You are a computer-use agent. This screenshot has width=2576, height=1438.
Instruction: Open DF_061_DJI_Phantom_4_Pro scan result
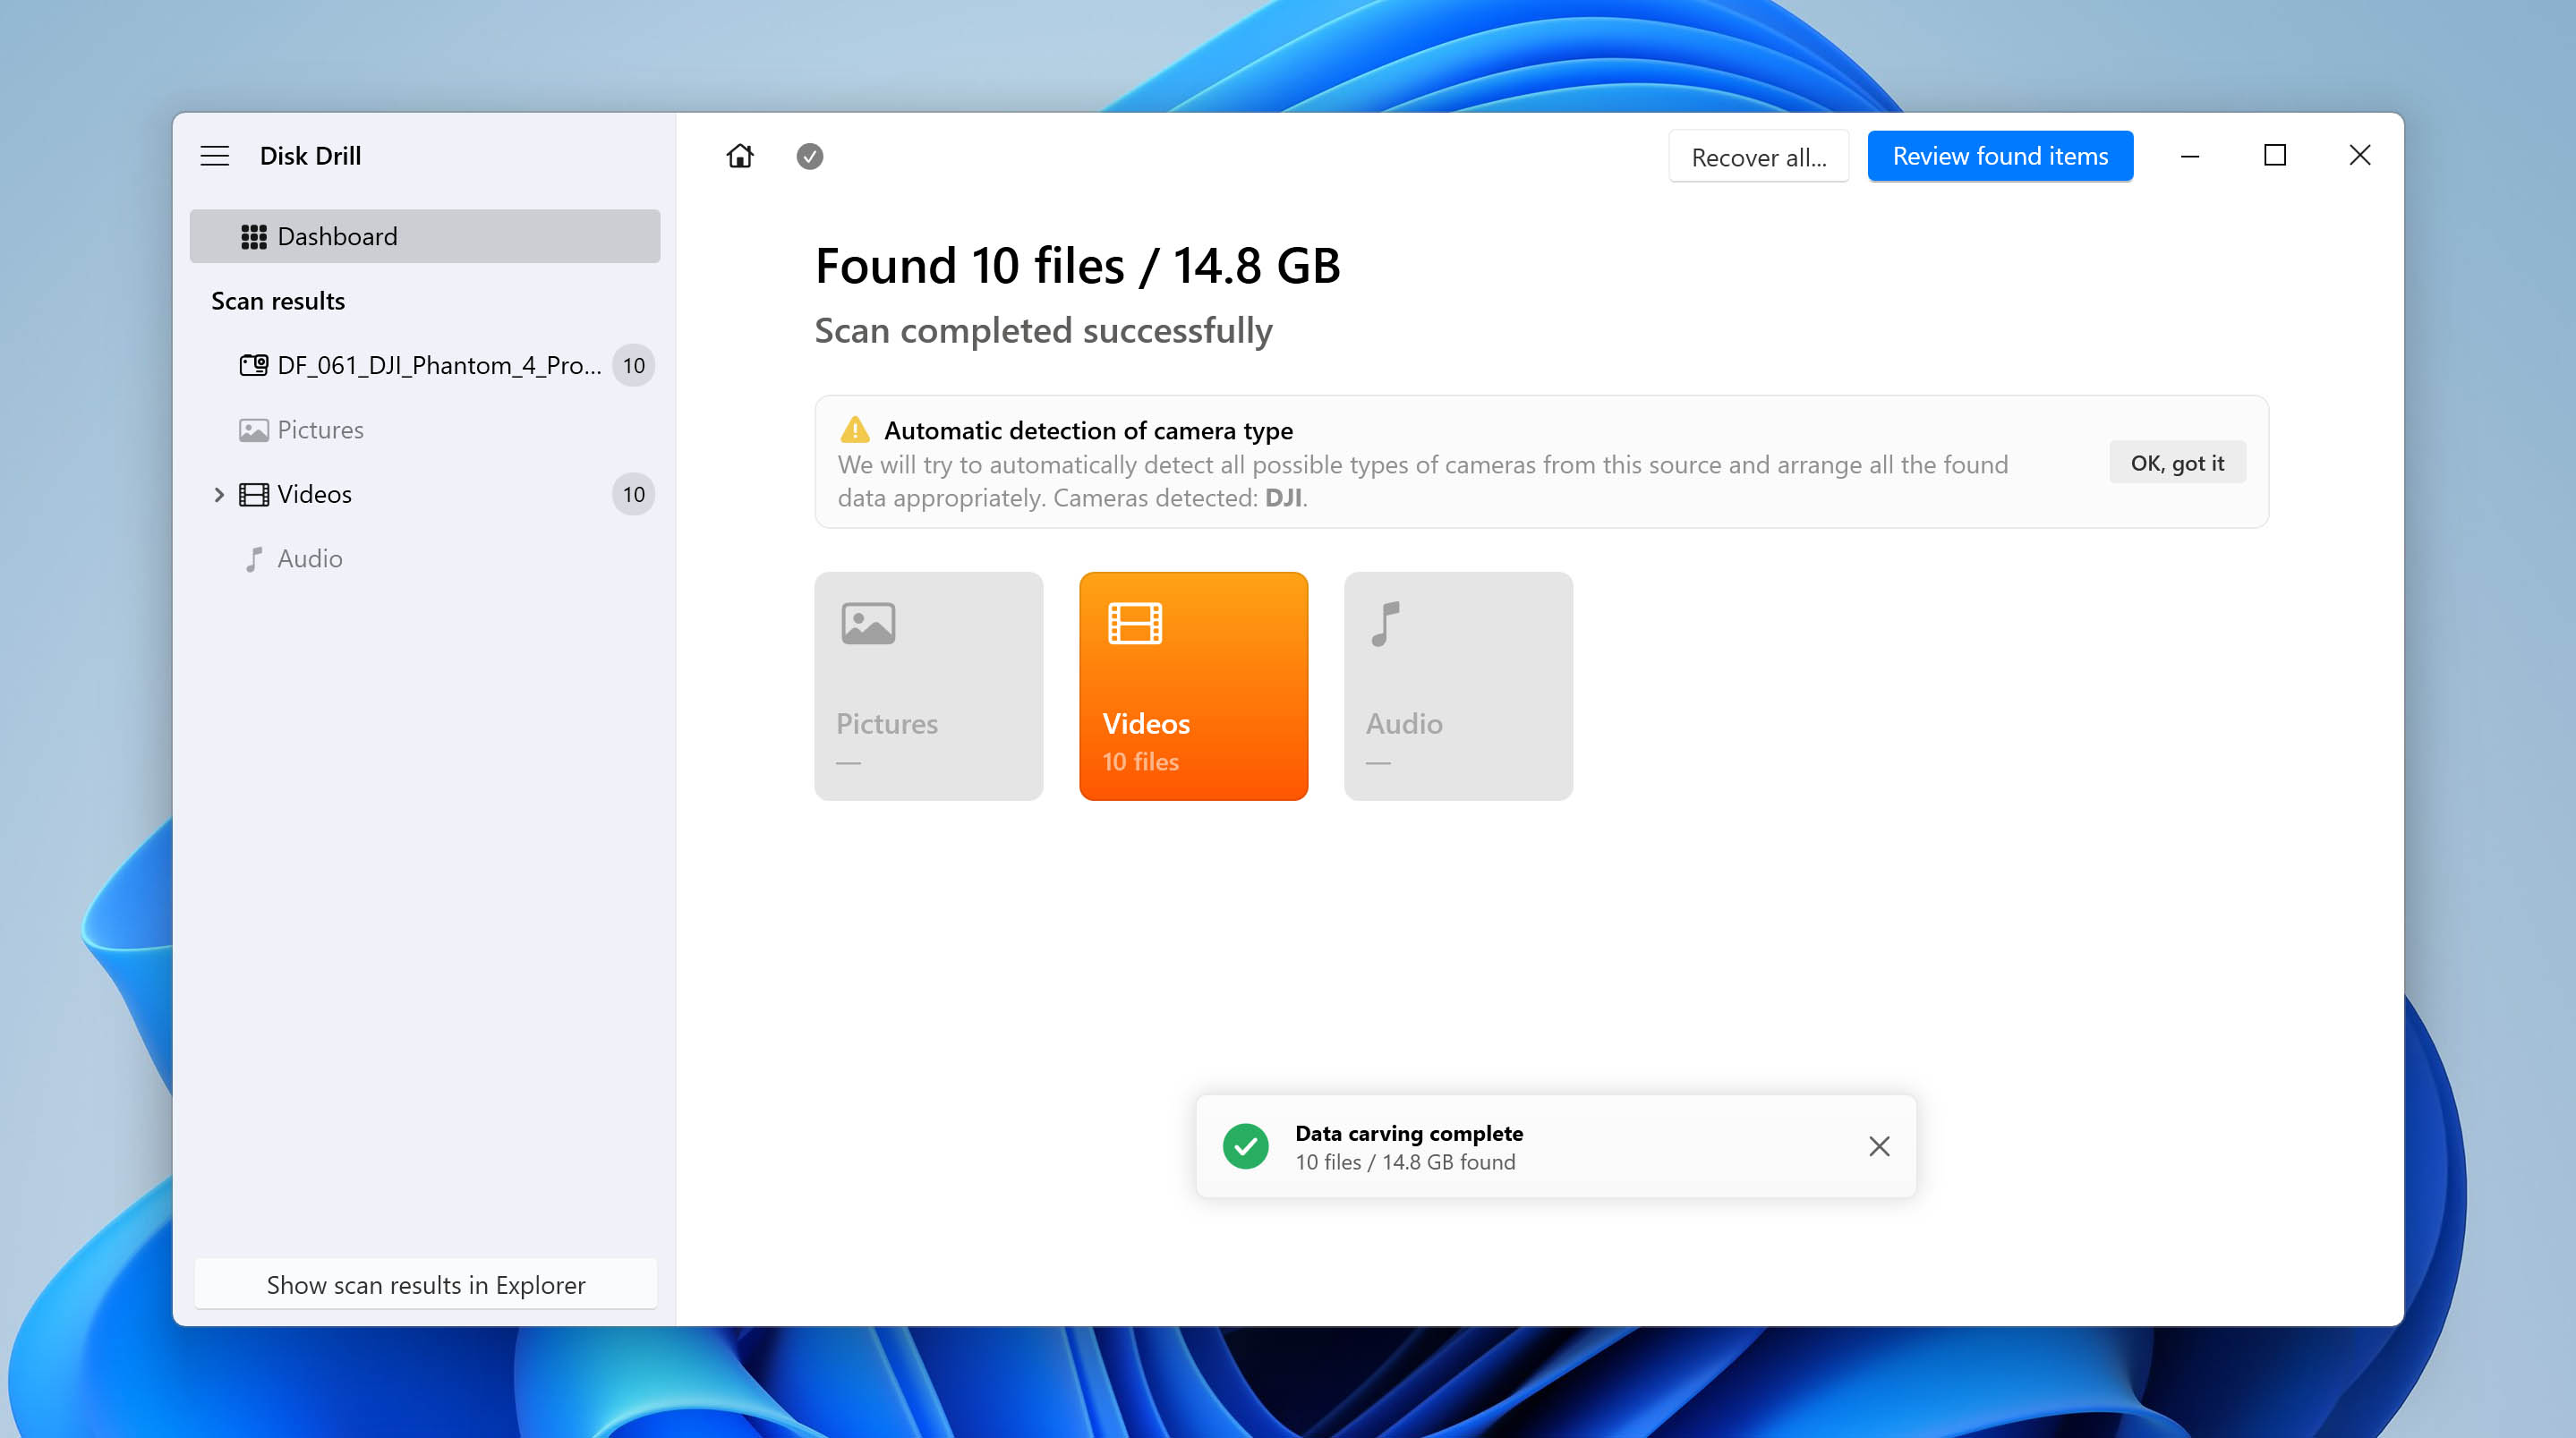[x=425, y=365]
